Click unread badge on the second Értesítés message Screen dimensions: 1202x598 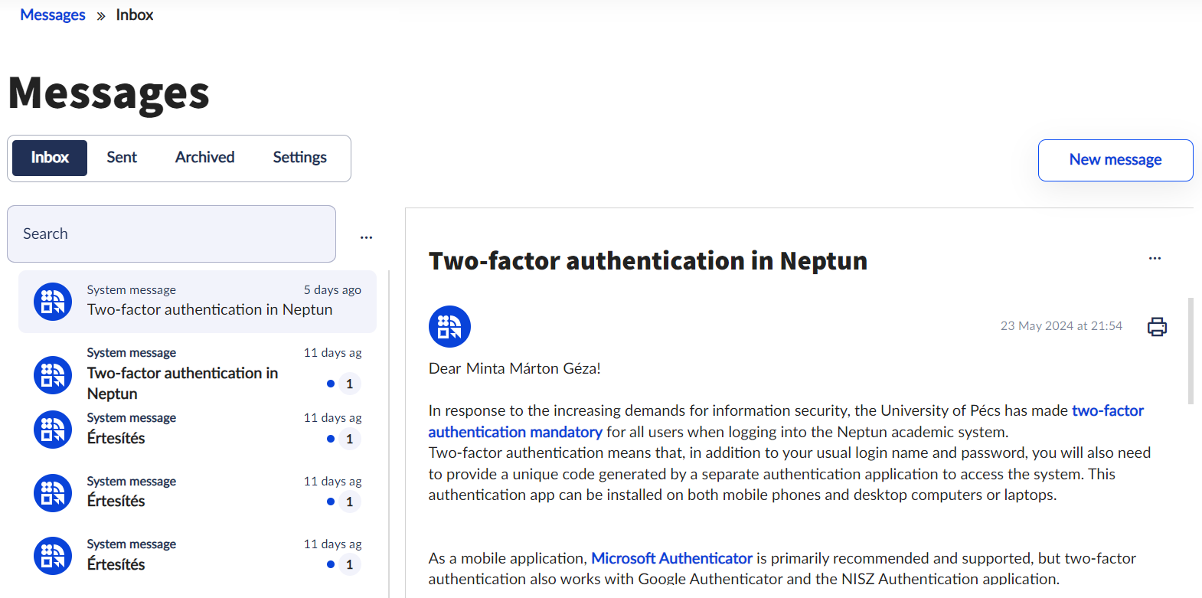point(349,502)
